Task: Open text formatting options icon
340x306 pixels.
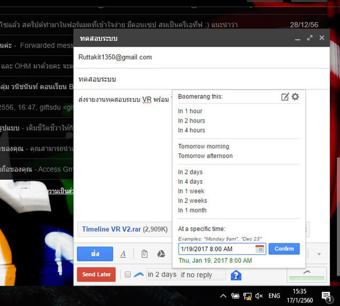Action: pos(123,254)
